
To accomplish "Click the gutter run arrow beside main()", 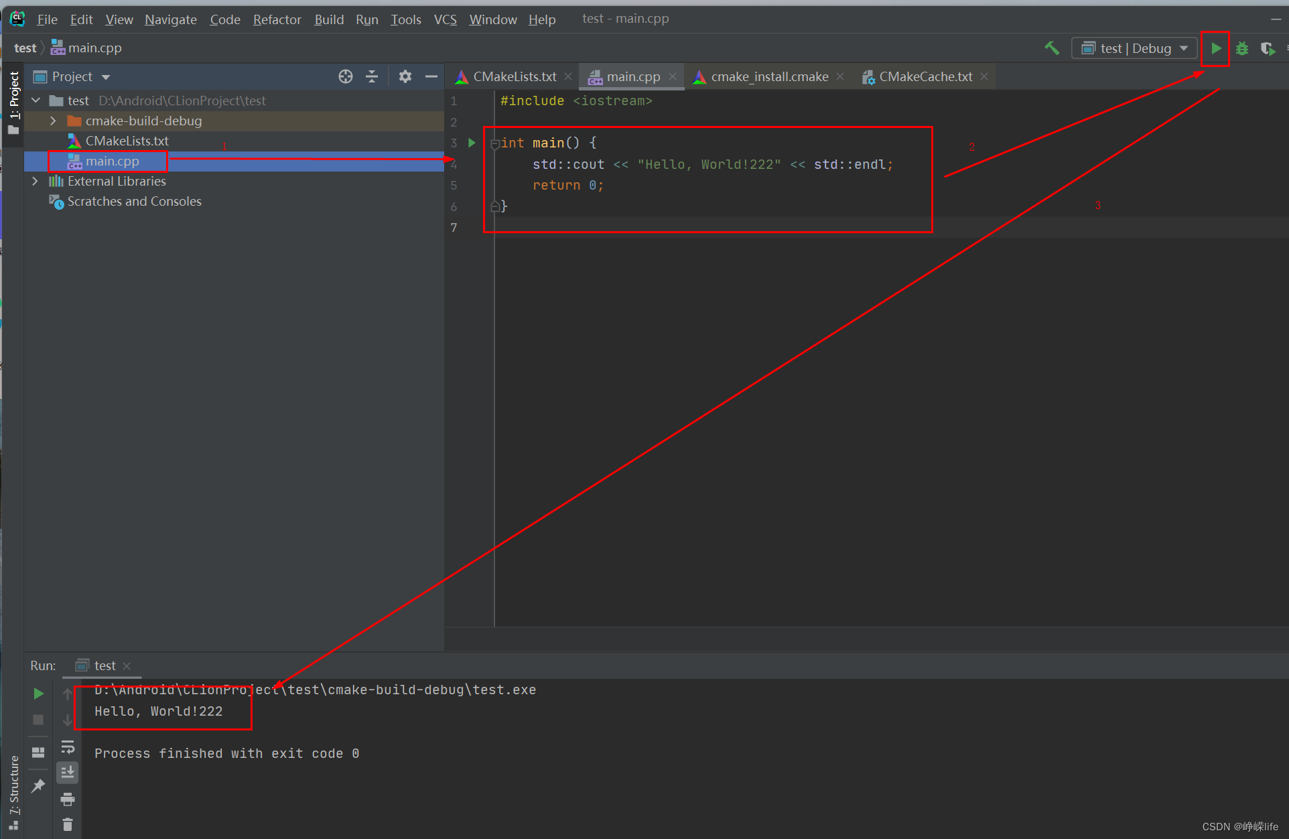I will click(472, 143).
